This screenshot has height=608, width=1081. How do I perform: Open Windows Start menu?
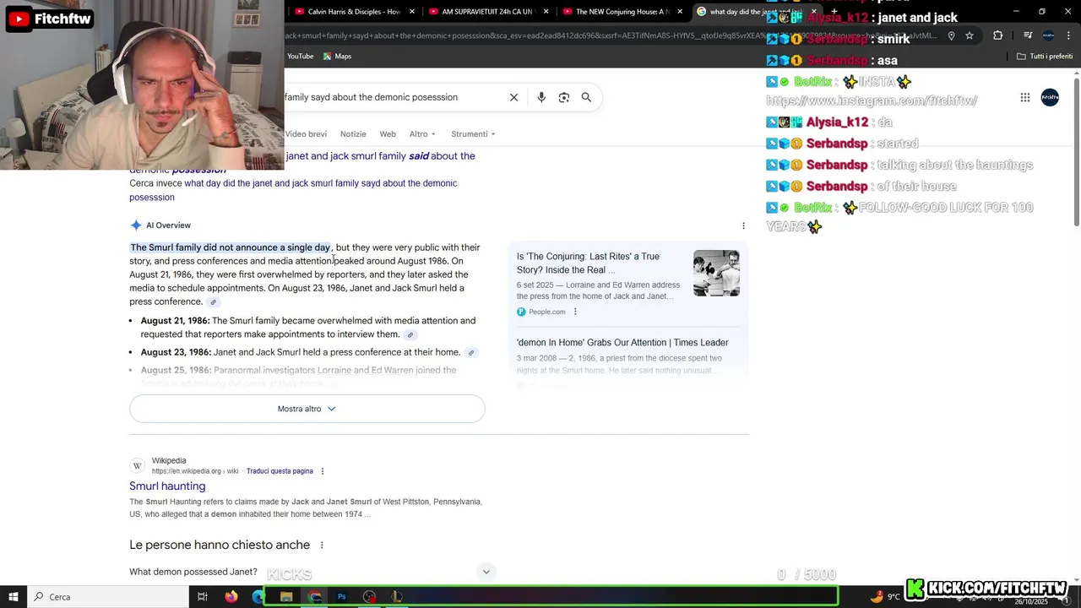click(14, 597)
